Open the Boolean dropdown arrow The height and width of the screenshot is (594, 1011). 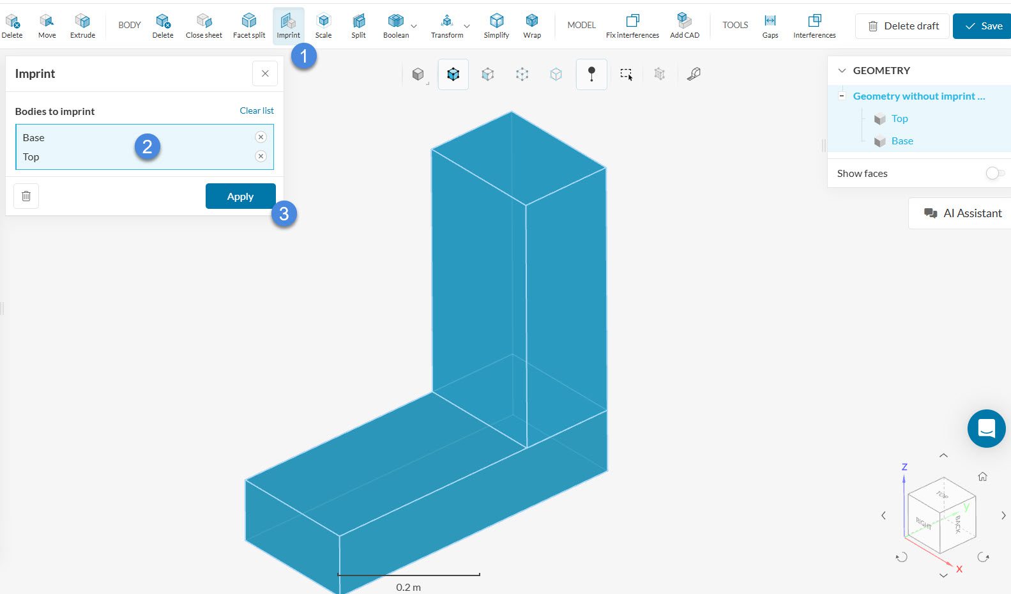pos(414,26)
